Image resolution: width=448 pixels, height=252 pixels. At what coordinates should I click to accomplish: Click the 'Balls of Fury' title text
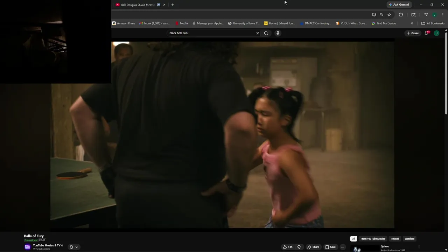[x=34, y=236]
